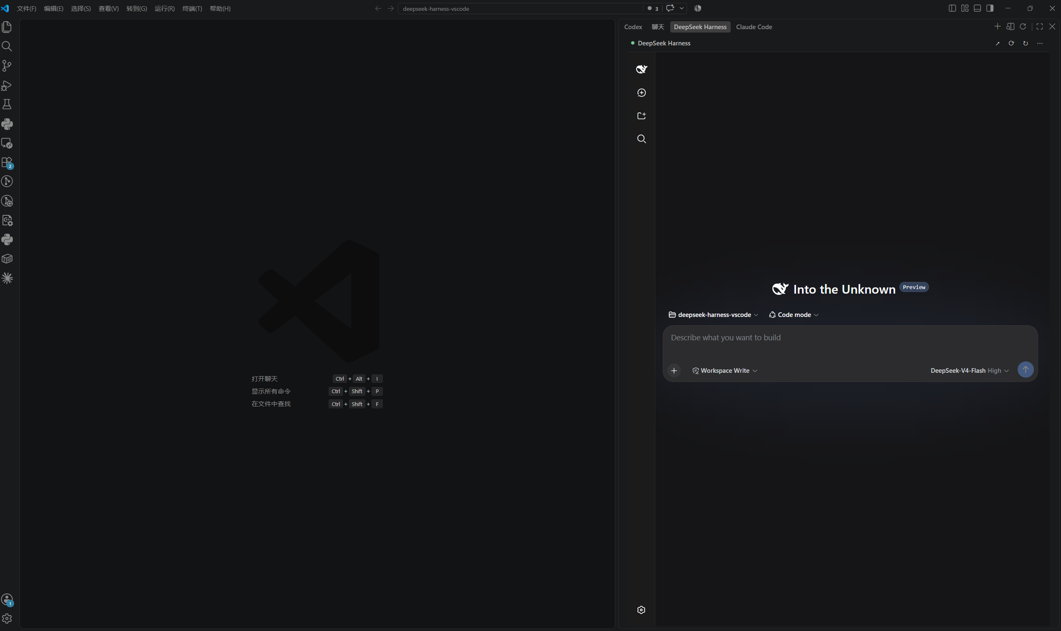The image size is (1061, 631).
Task: Click the plus icon in panel tab bar
Action: tap(997, 26)
